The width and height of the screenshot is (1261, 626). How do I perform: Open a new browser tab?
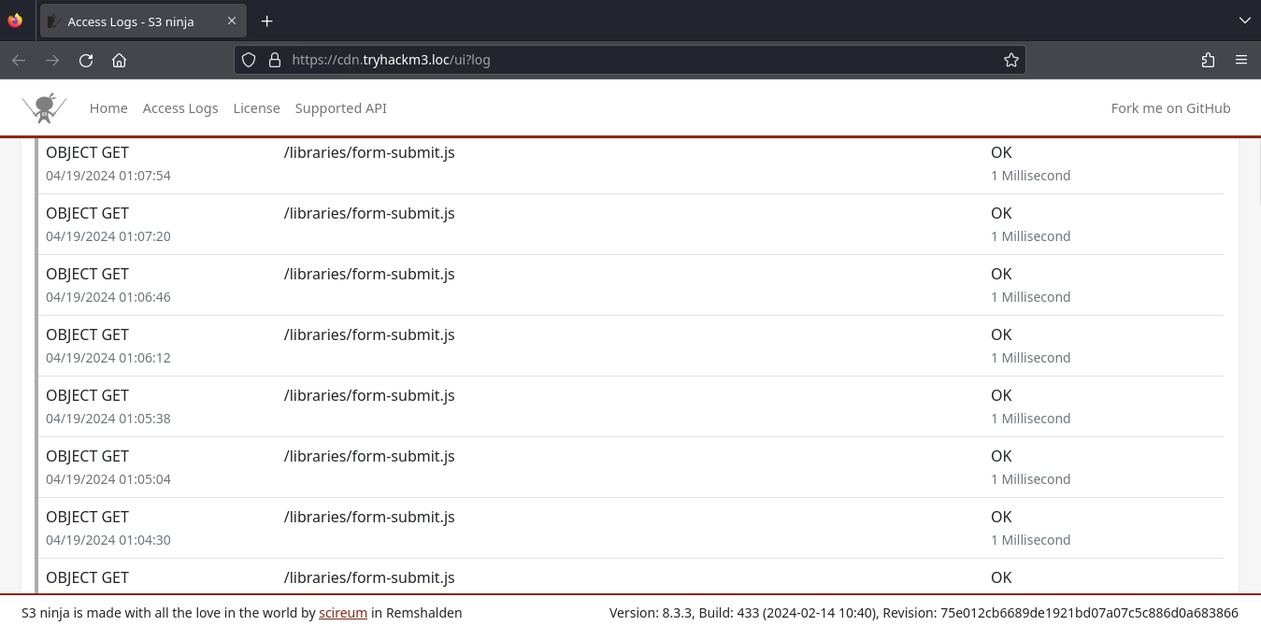click(266, 21)
